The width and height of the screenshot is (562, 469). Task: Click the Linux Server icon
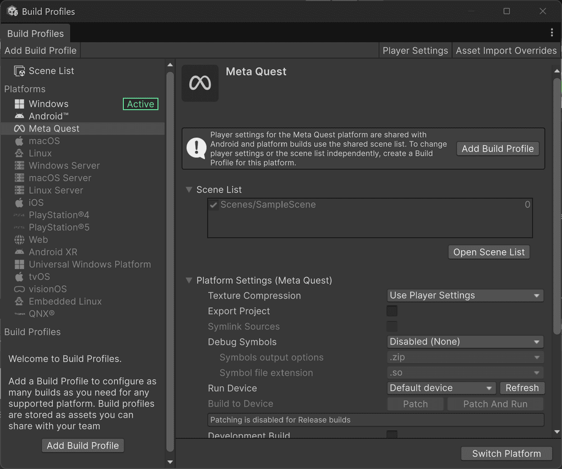point(19,190)
